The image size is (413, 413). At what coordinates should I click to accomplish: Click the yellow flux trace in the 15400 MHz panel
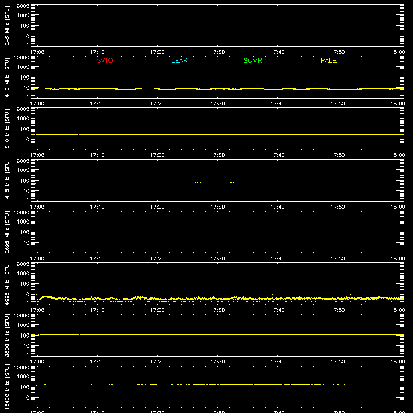[217, 385]
